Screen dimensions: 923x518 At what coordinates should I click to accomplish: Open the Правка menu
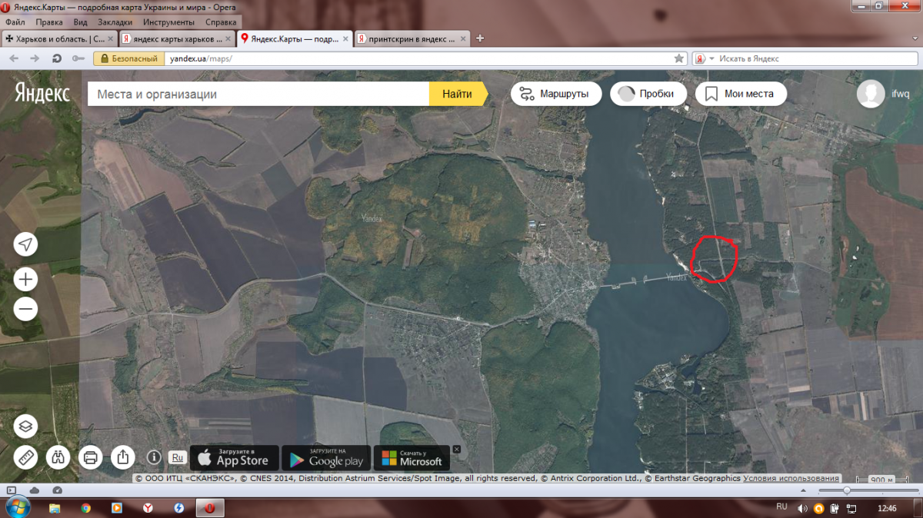click(50, 22)
